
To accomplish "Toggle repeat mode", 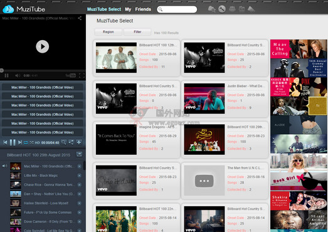I will tap(26, 142).
